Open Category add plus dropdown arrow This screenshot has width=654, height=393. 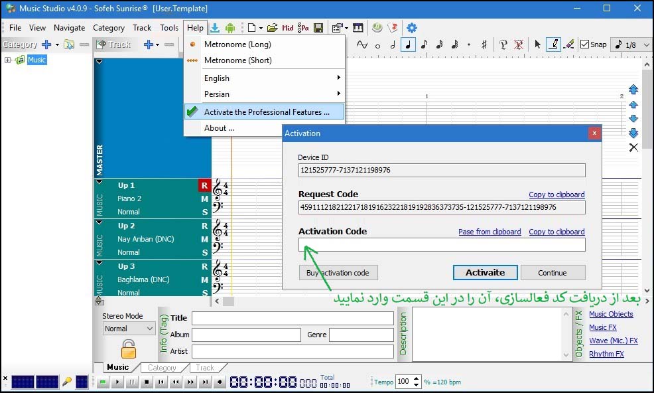(x=57, y=44)
